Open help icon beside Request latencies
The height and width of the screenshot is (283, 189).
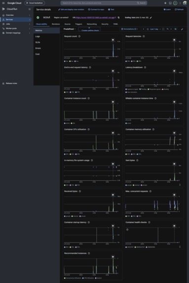pos(144,37)
